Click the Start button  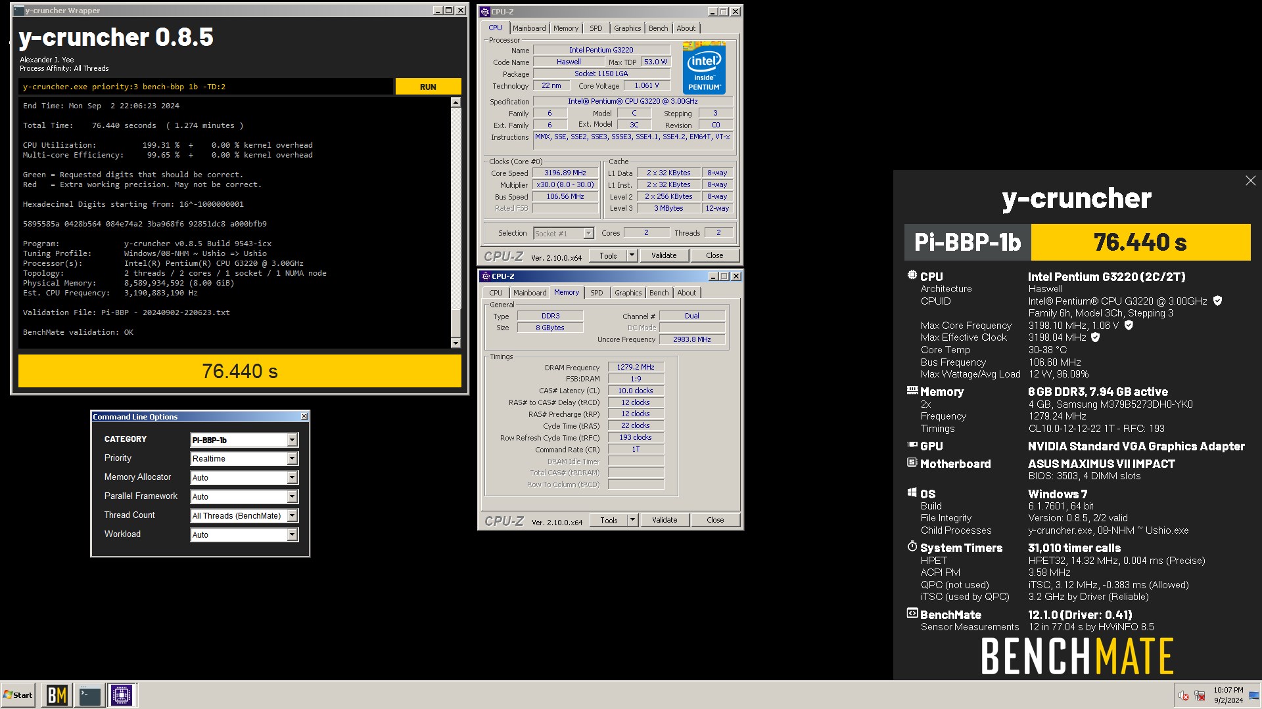click(18, 695)
